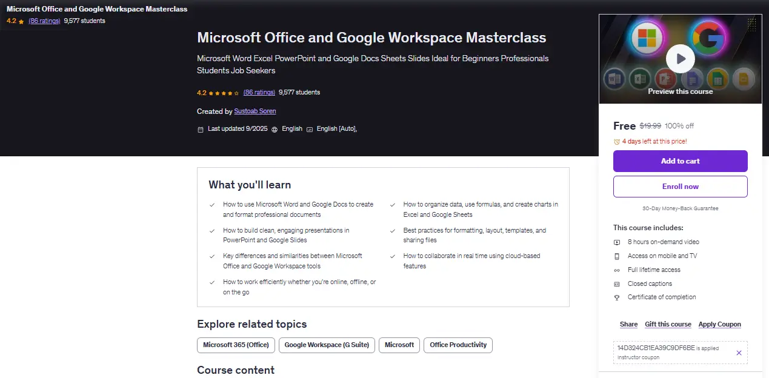Click checkmark beside Word and Google Docs item
This screenshot has width=769, height=378.
pyautogui.click(x=211, y=205)
